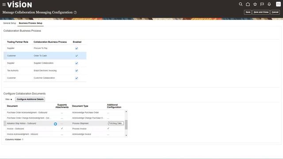The height and width of the screenshot is (159, 283).
Task: Click the search magnifier icon
Action: [x=241, y=4]
